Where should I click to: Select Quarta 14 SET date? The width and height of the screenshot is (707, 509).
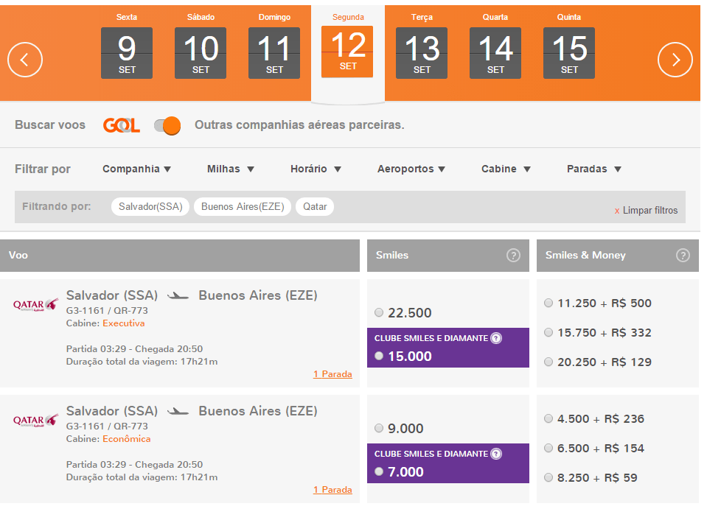click(x=495, y=53)
